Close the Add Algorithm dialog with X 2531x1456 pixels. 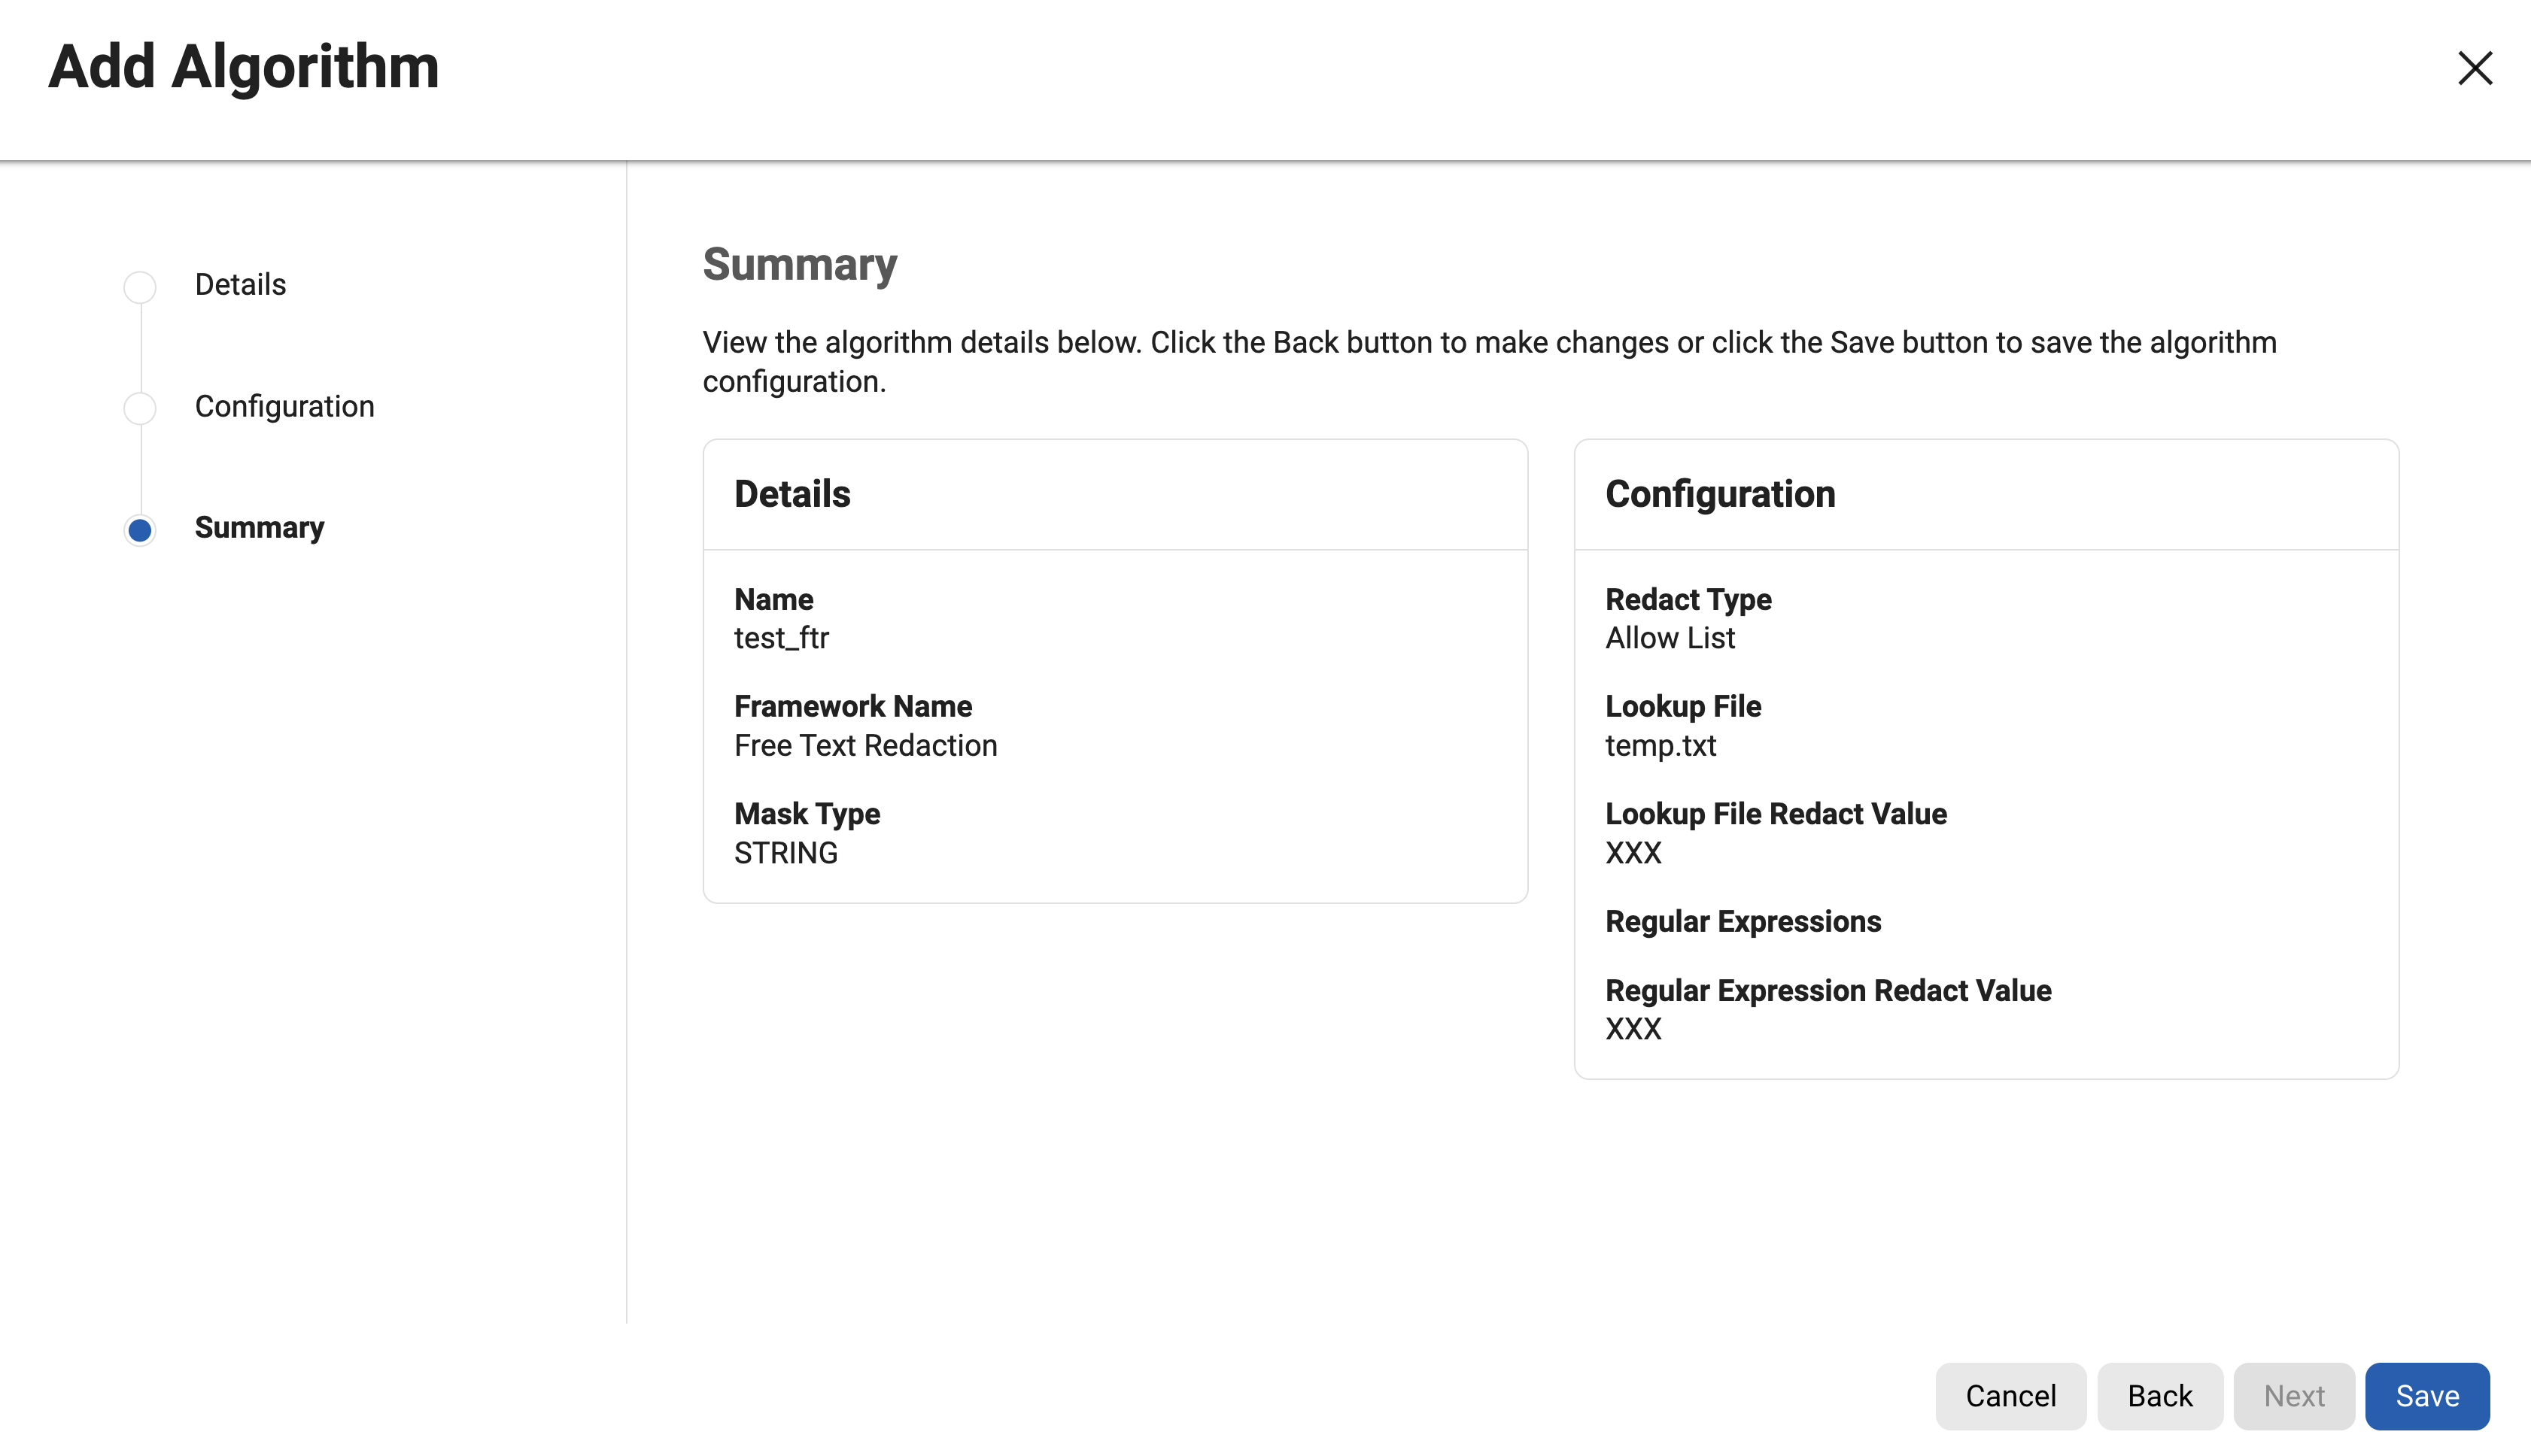tap(2474, 68)
